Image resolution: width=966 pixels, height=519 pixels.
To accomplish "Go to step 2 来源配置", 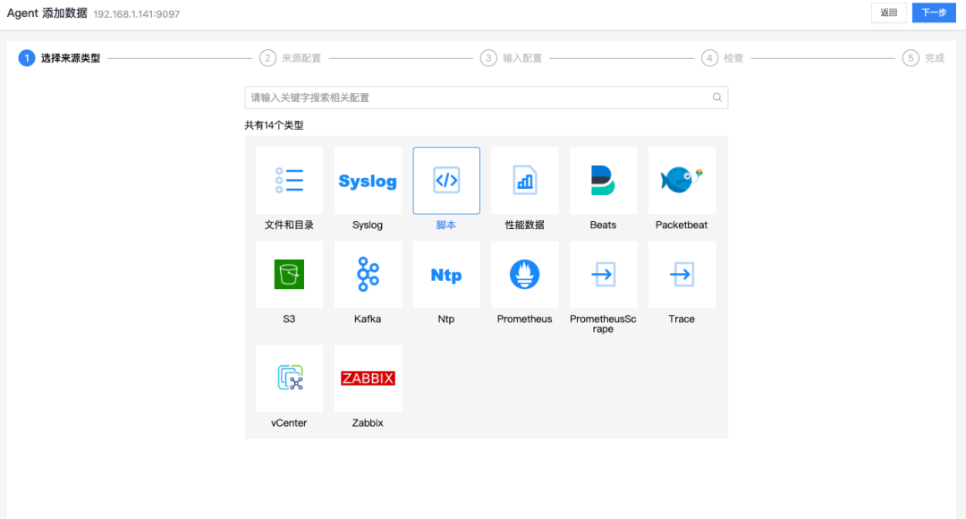I will click(290, 58).
